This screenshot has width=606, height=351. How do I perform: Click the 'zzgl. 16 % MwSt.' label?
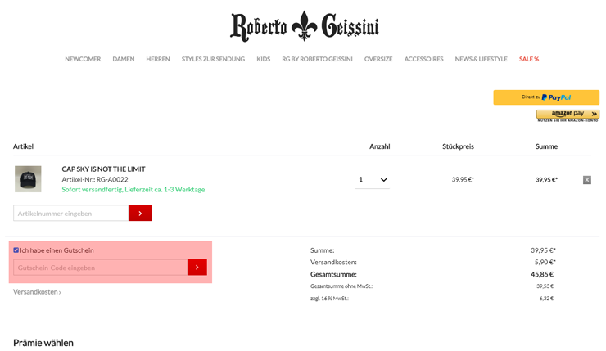(x=329, y=299)
